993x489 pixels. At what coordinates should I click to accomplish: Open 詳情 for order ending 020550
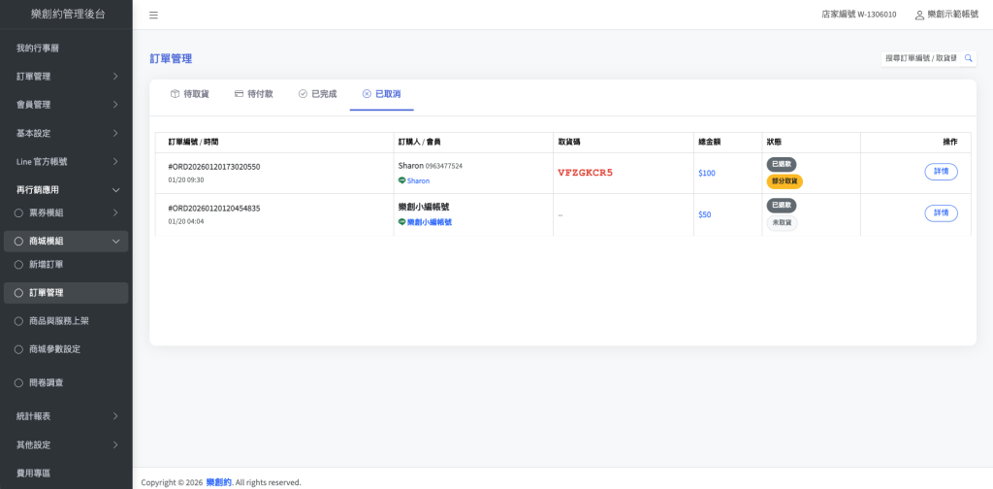tap(941, 172)
